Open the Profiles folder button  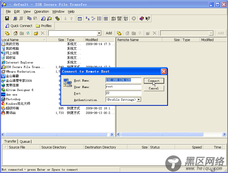[44, 26]
